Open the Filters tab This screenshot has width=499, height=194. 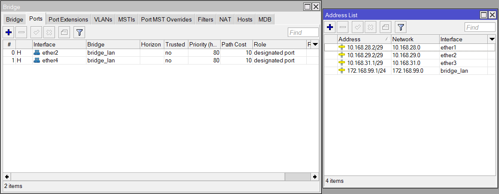pos(206,19)
